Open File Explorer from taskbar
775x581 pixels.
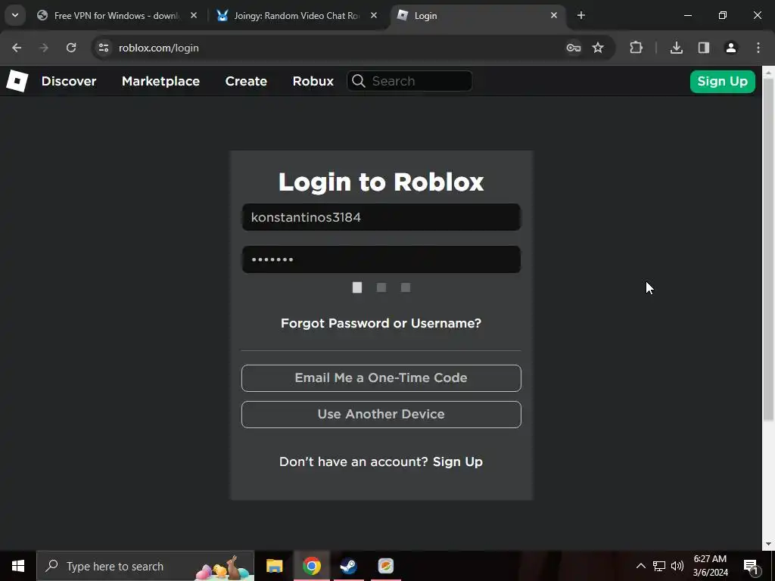[274, 566]
